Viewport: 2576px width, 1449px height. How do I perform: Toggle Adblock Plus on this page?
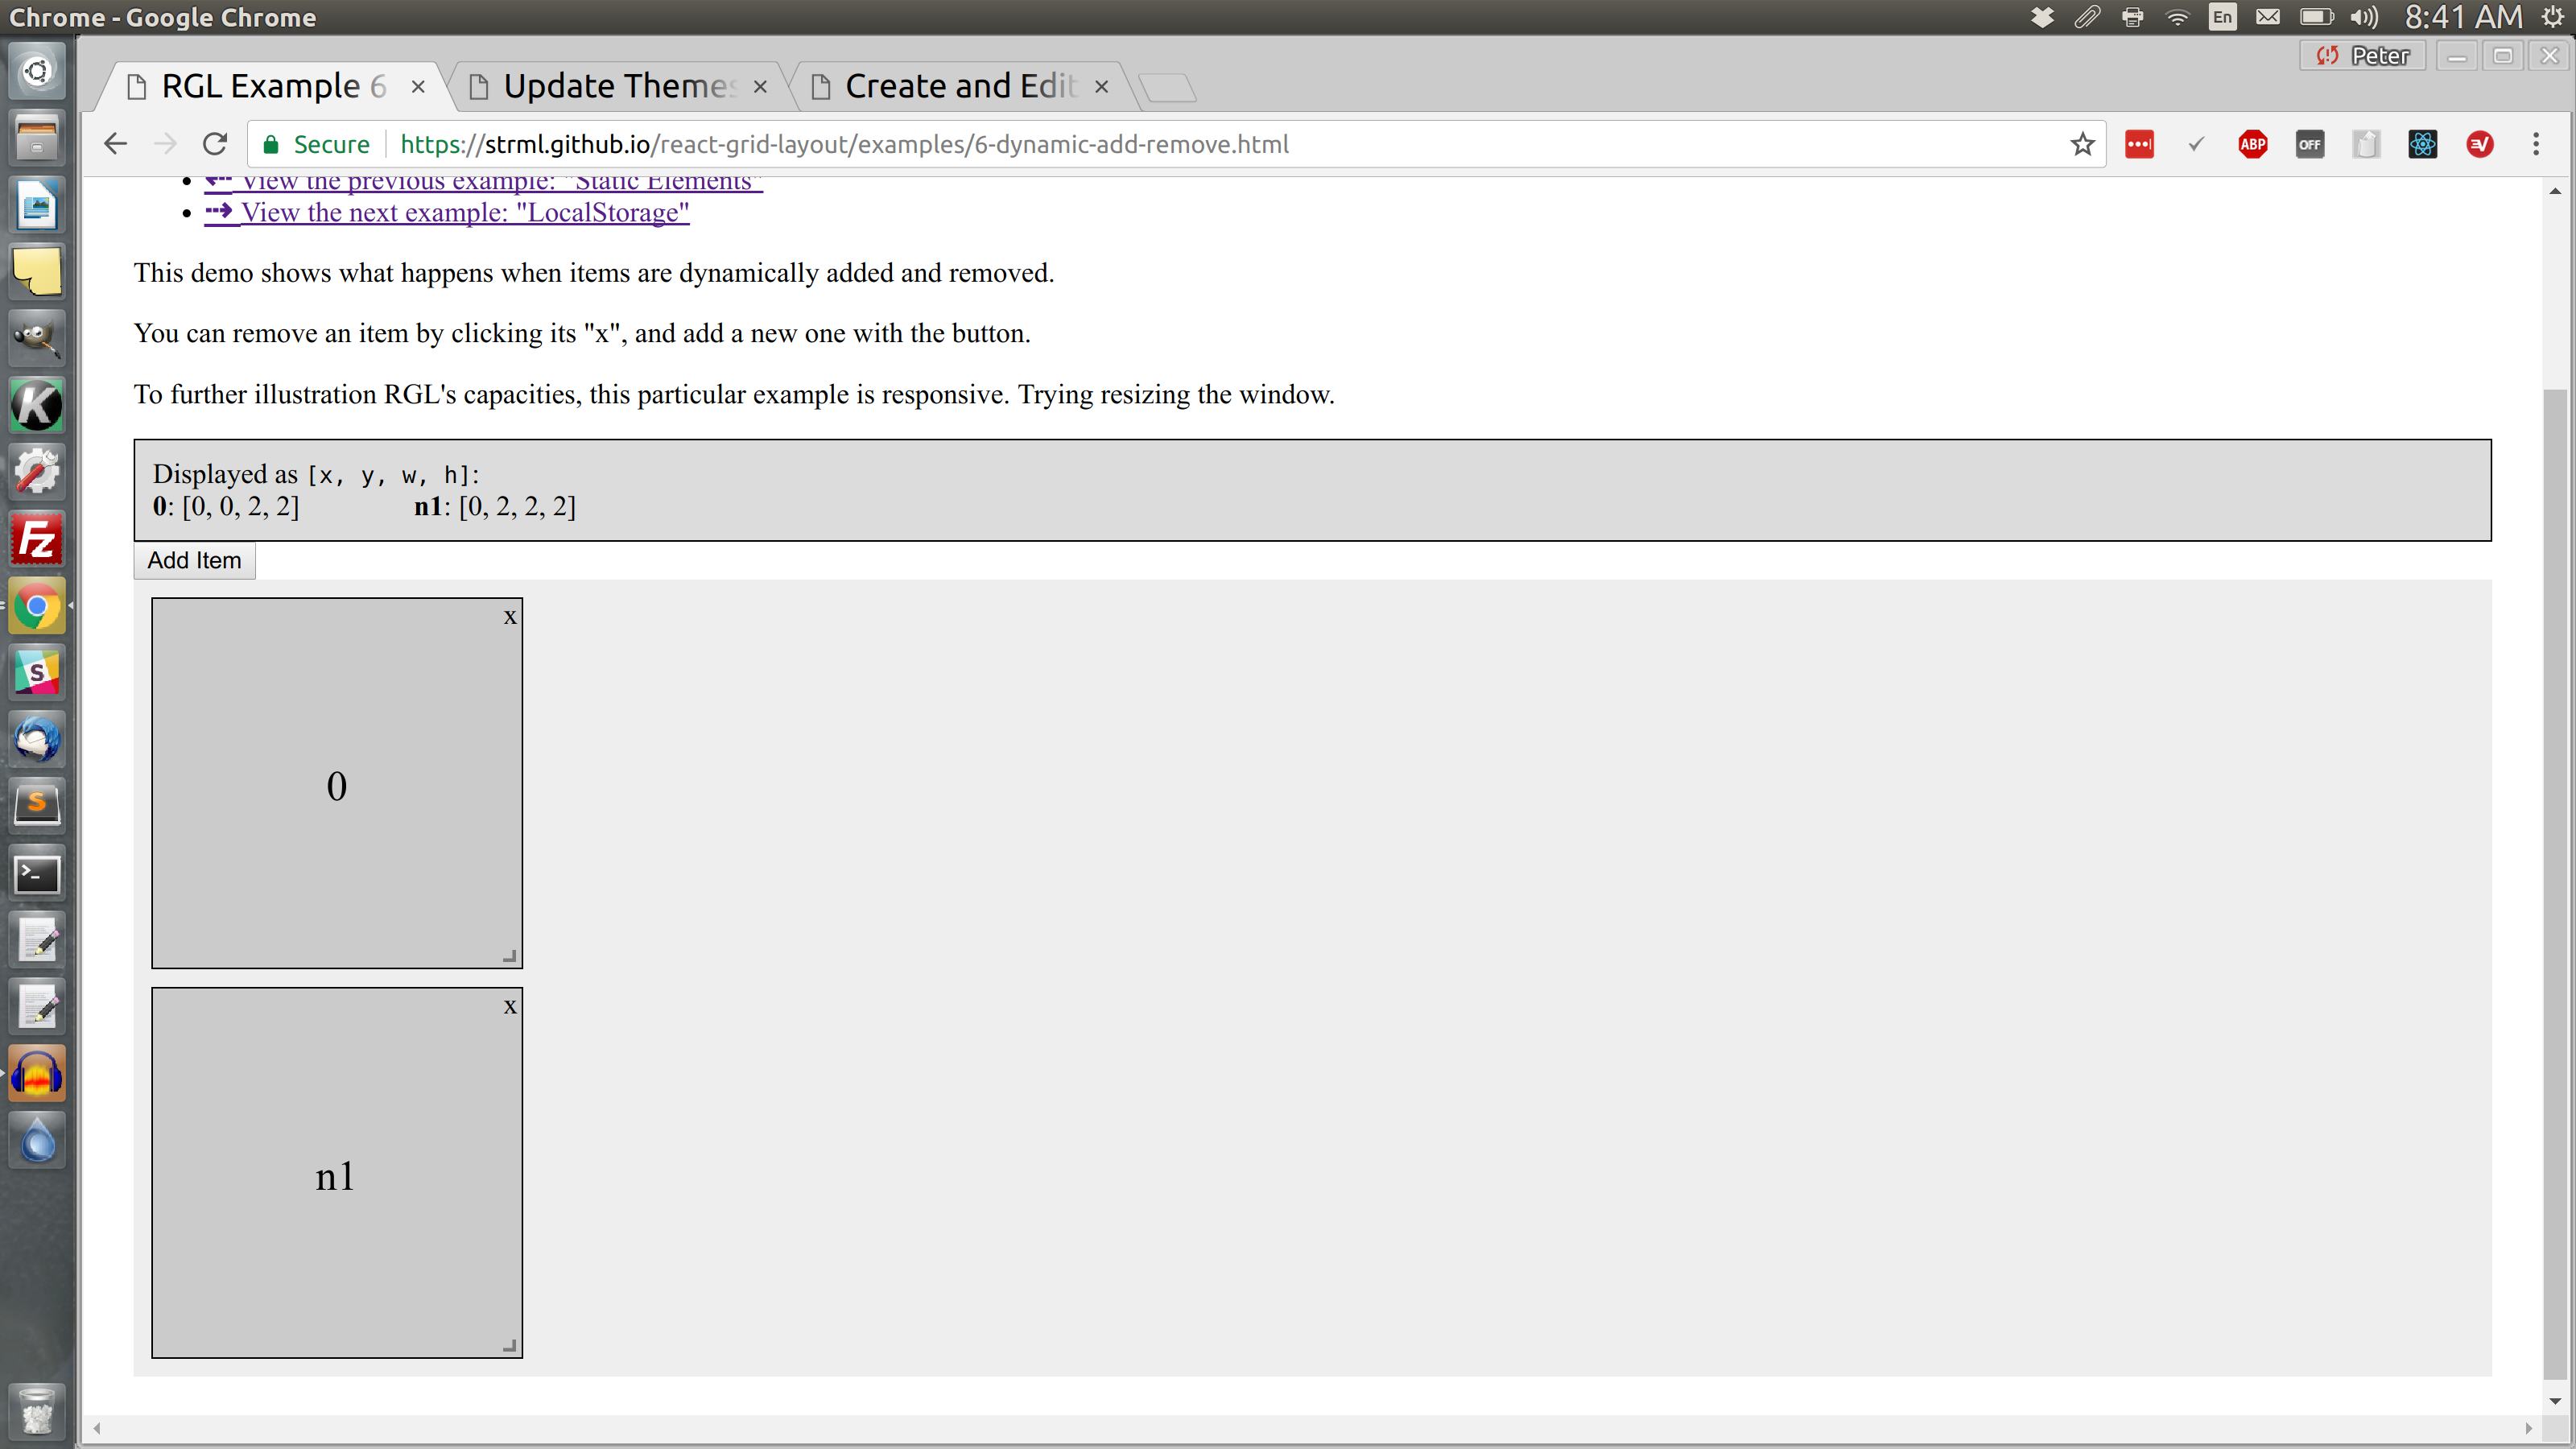[x=2254, y=144]
